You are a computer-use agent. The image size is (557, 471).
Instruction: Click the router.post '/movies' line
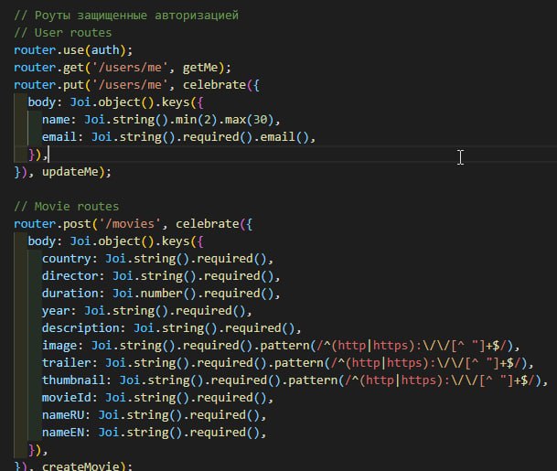point(134,224)
